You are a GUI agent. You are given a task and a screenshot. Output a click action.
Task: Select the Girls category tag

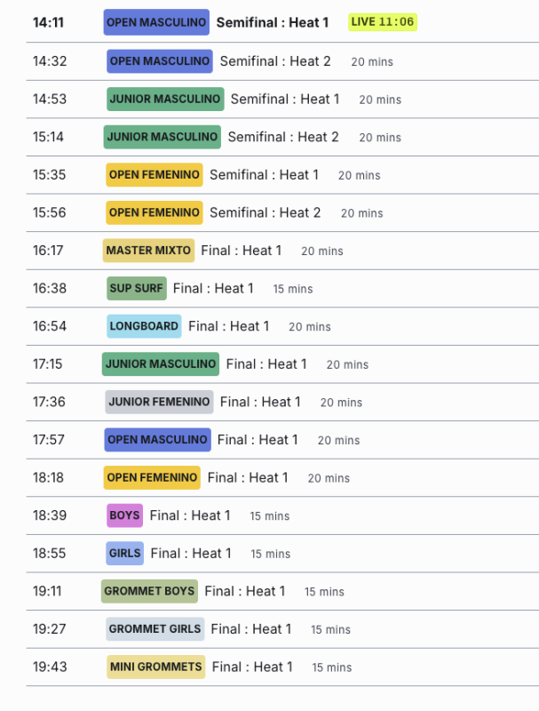124,553
